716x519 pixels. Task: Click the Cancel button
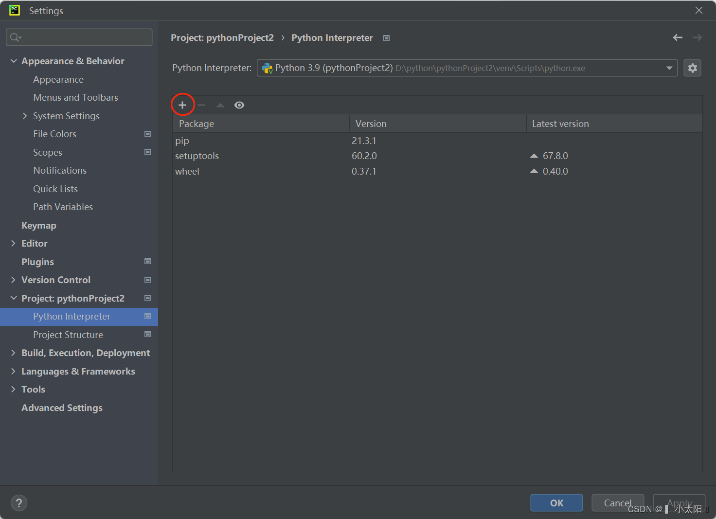pos(617,502)
